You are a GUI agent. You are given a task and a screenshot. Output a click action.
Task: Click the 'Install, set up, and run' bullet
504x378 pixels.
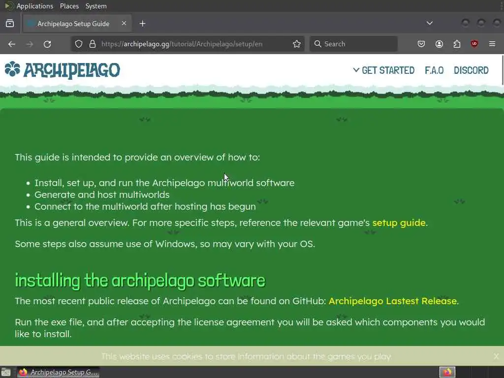click(164, 183)
